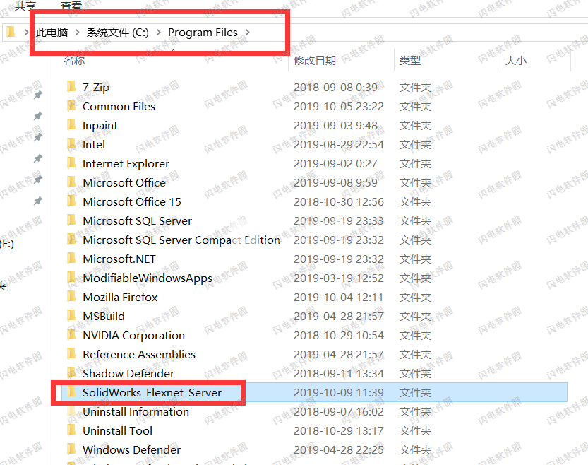Click the SolidWorks_Flexnet_Server folder icon
This screenshot has height=465, width=588.
click(x=71, y=392)
